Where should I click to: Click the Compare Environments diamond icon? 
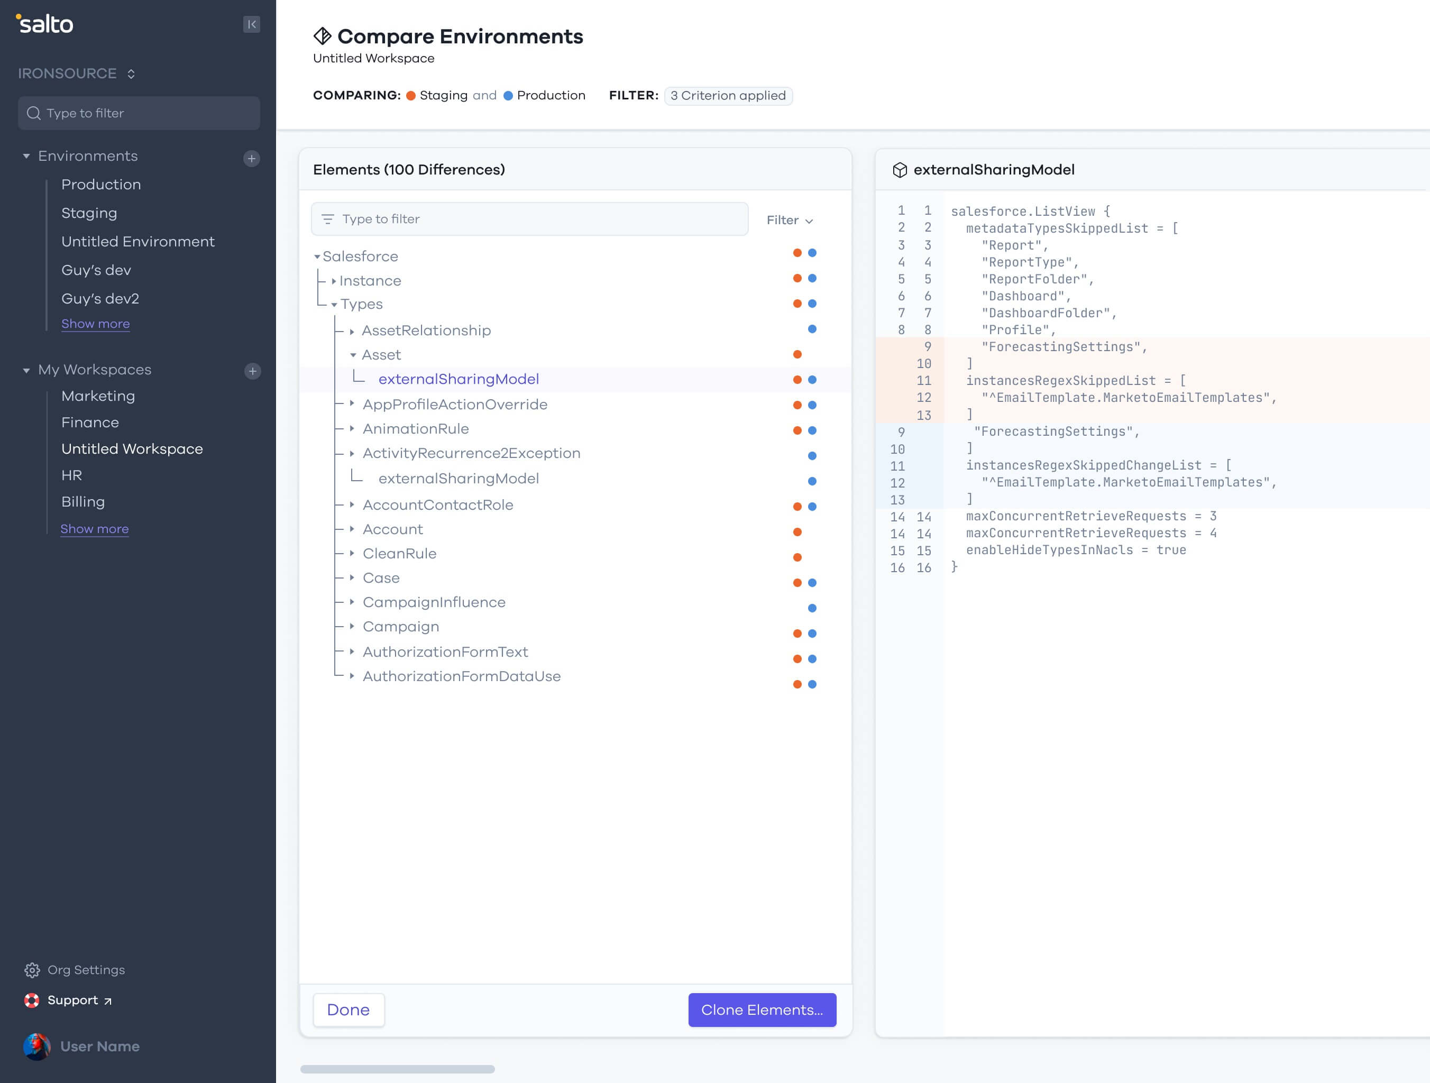tap(323, 36)
